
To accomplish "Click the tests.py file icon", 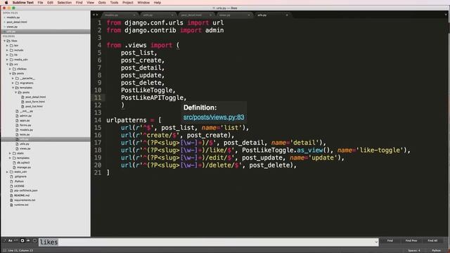I will coord(17,134).
